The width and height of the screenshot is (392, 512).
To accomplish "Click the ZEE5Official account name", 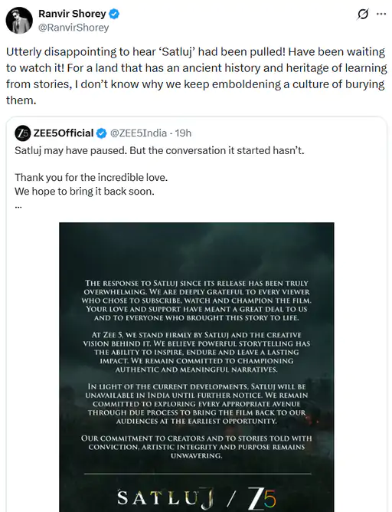I will [x=64, y=133].
